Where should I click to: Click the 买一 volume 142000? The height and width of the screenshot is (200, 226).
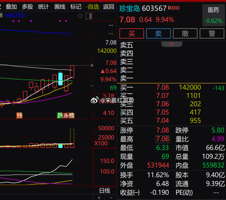click(x=190, y=87)
